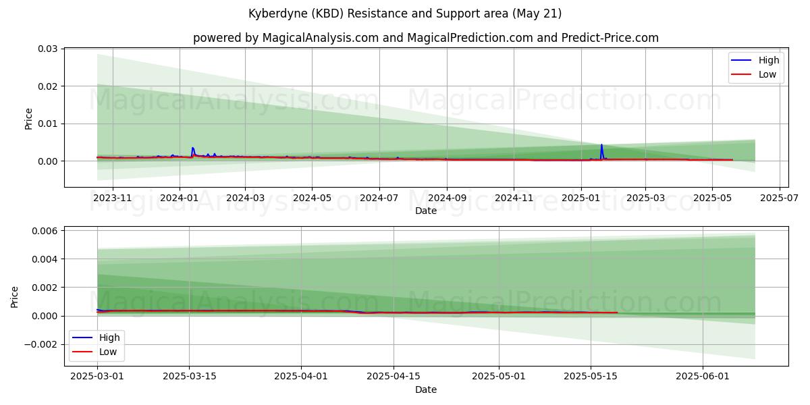The image size is (810, 405).
Task: Click the '2023-11' x-axis label
Action: click(113, 198)
